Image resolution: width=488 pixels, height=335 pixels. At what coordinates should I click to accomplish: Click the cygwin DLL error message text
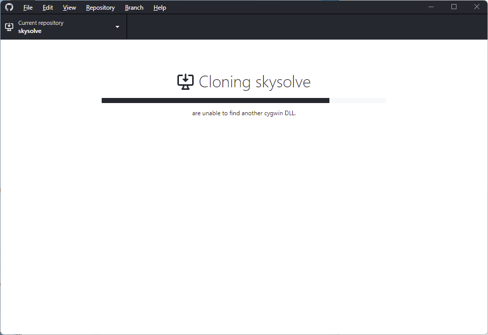(245, 113)
